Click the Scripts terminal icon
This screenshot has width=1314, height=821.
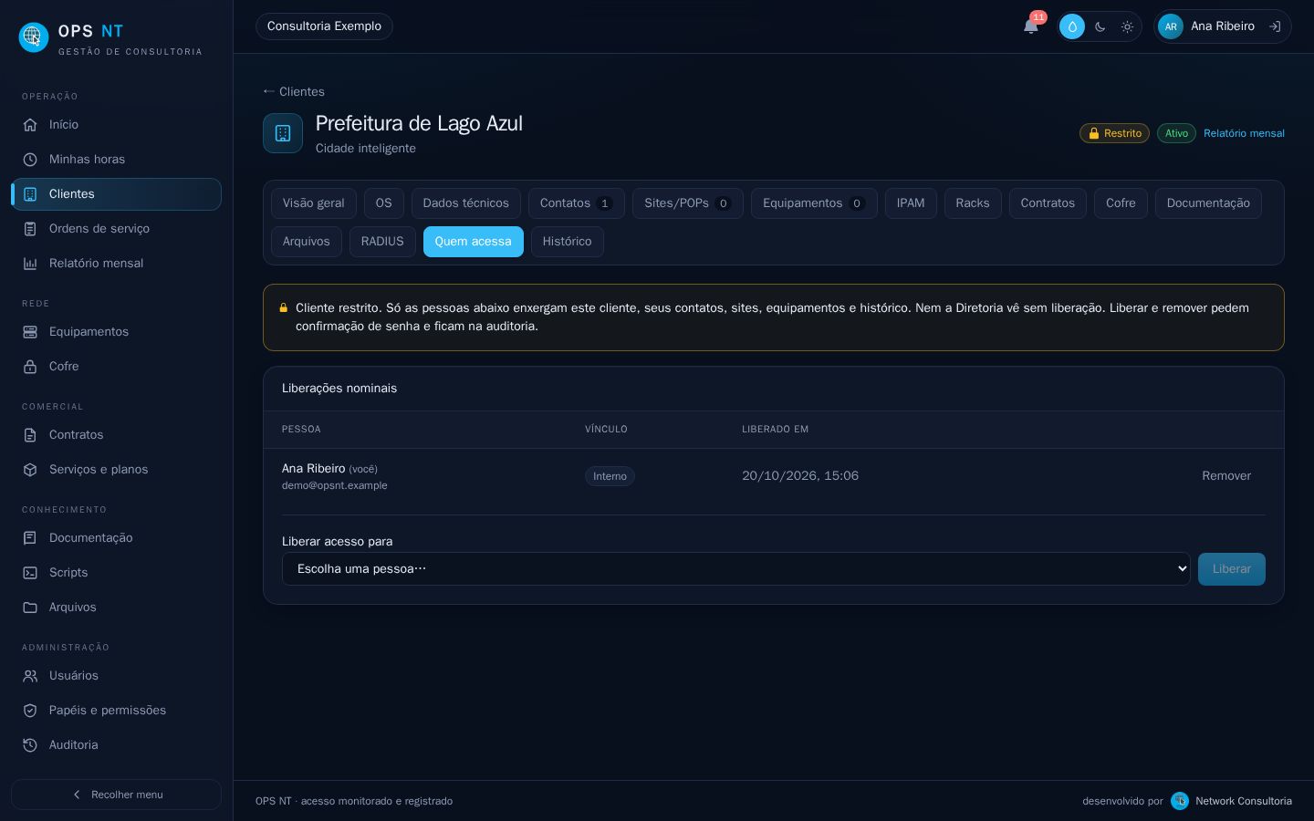[x=30, y=573]
